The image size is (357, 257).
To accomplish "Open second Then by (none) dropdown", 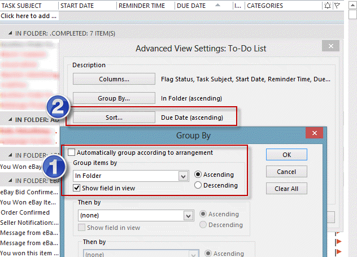I will (194, 254).
